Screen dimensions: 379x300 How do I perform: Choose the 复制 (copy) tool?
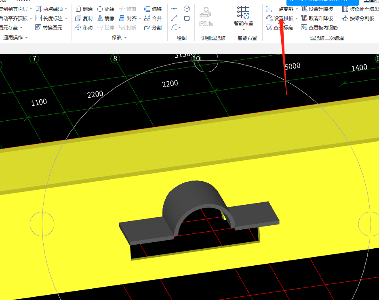pos(84,18)
